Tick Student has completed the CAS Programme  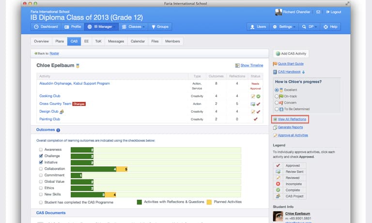point(41,202)
